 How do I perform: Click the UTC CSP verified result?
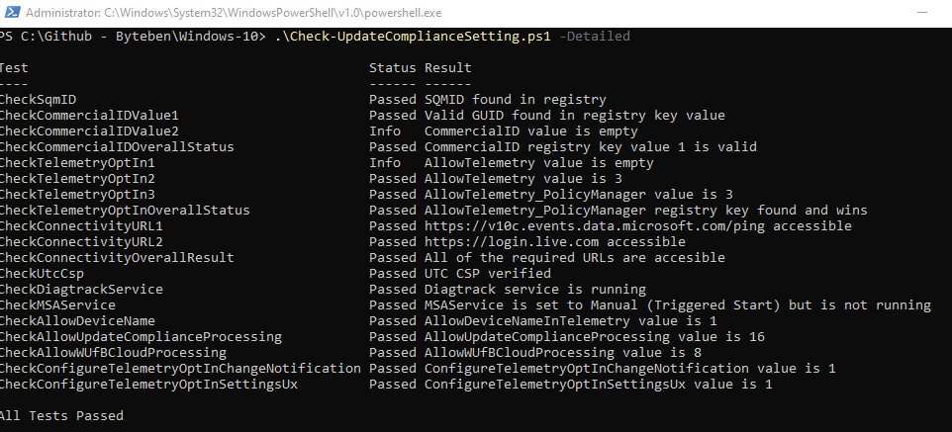coord(488,274)
